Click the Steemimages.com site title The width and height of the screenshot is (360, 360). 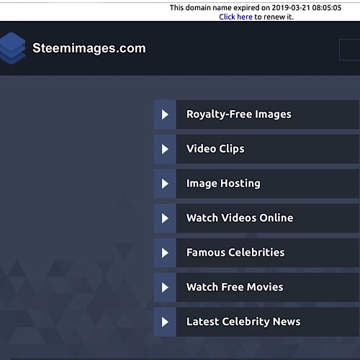point(89,48)
